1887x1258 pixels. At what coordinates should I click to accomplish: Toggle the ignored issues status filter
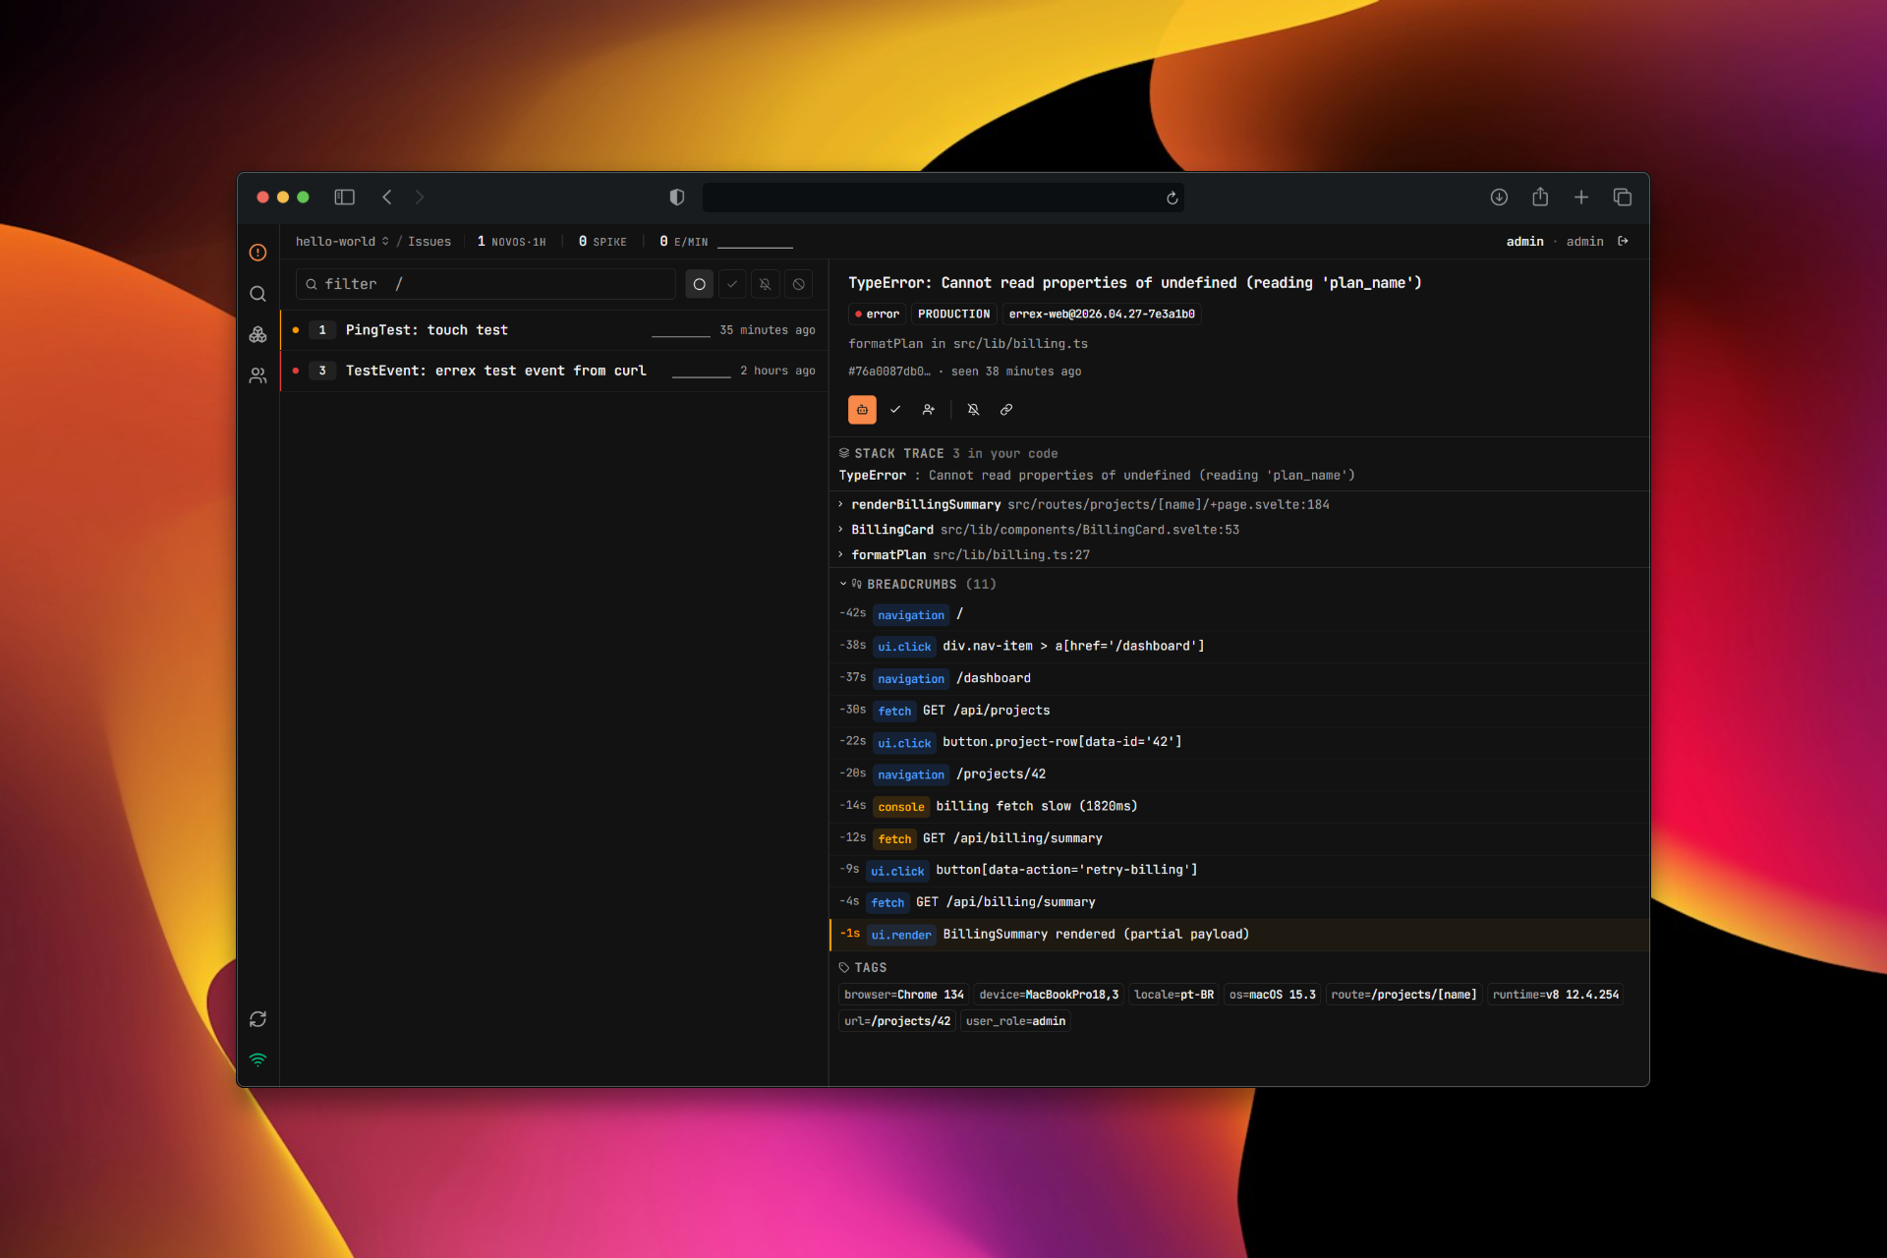799,284
